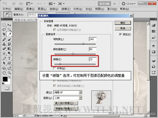Open the Paths panel icon
The width and height of the screenshot is (158, 118).
tap(153, 72)
